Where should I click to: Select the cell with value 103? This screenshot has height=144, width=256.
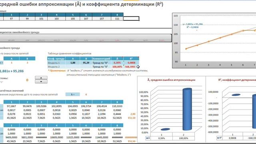point(56,19)
